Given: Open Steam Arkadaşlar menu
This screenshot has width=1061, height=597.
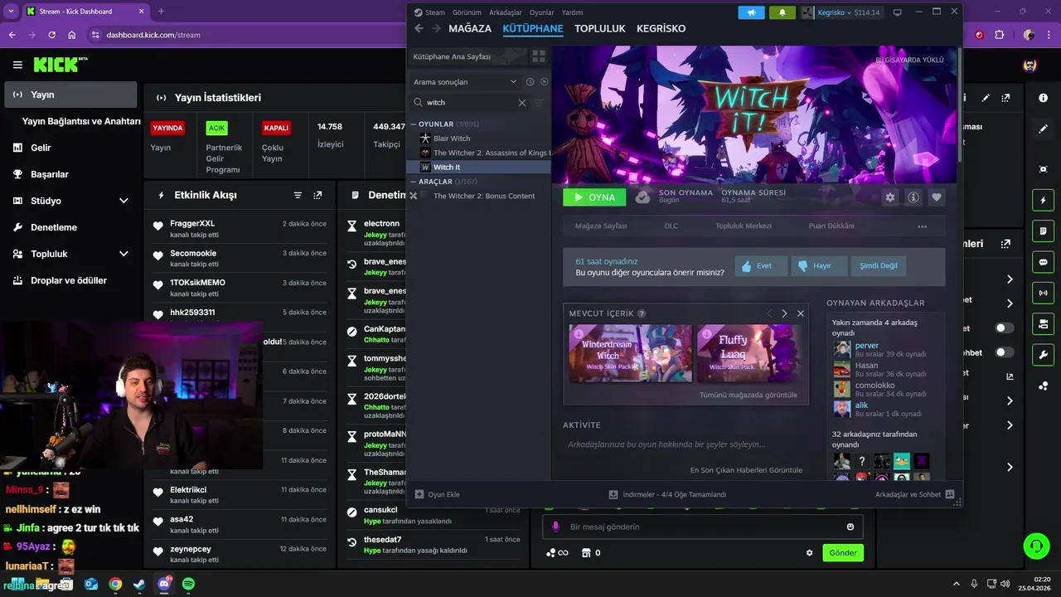Looking at the screenshot, I should click(506, 12).
